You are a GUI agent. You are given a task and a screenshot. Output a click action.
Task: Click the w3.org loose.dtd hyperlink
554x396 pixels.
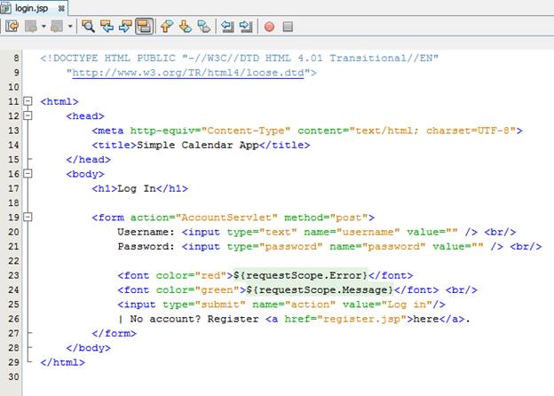click(x=188, y=73)
